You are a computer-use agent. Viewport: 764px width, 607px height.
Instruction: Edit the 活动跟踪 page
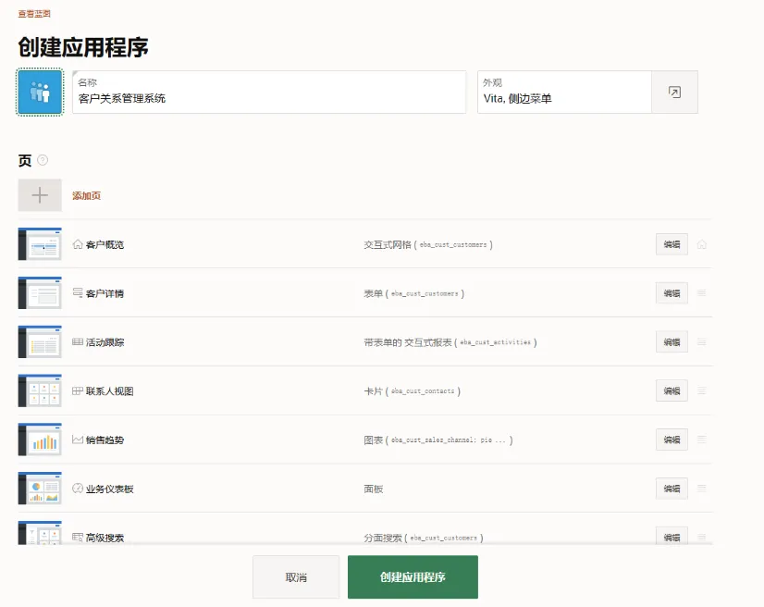672,341
